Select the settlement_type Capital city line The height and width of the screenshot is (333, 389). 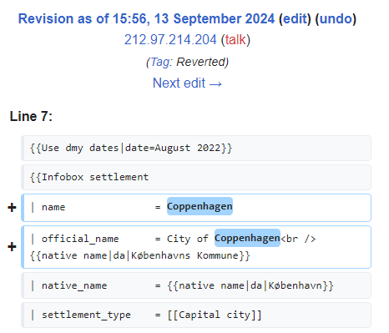pos(196,315)
